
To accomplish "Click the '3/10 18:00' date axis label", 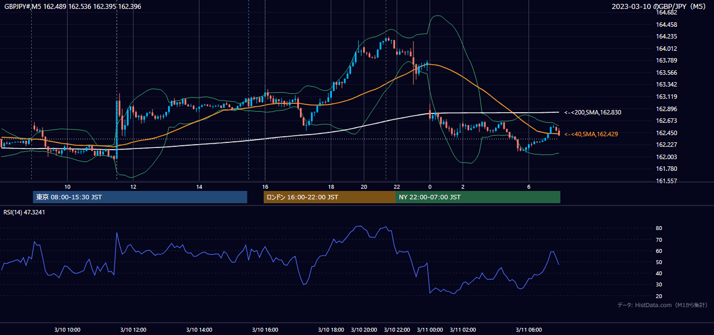I will [331, 329].
